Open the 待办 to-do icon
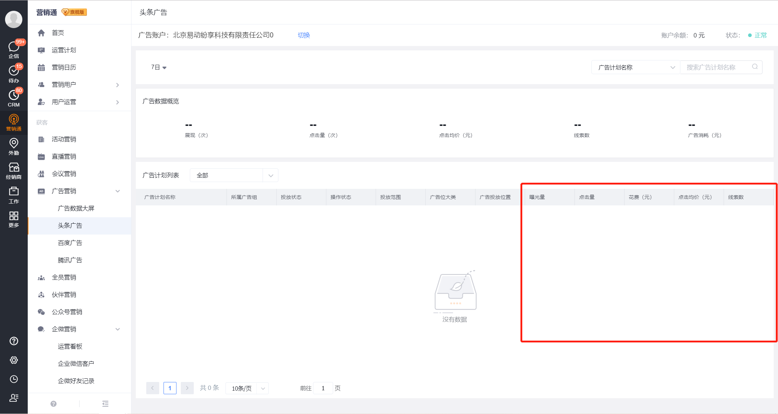The height and width of the screenshot is (414, 778). click(x=14, y=74)
